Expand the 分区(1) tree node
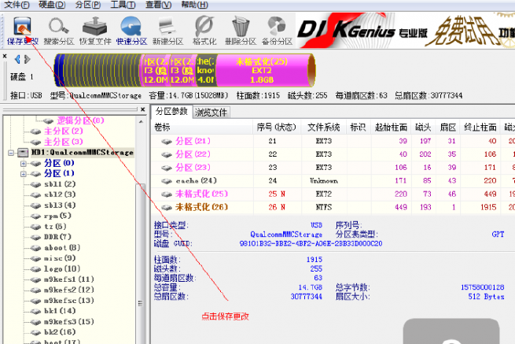Screen dimensions: 515x344 (24, 174)
